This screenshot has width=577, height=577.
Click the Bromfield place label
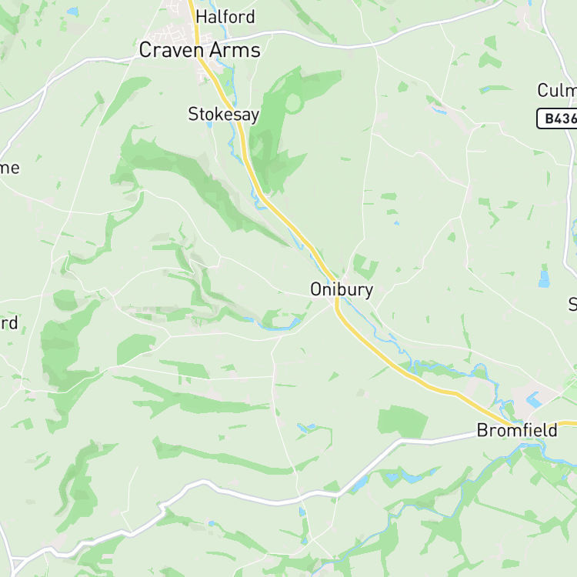[517, 430]
